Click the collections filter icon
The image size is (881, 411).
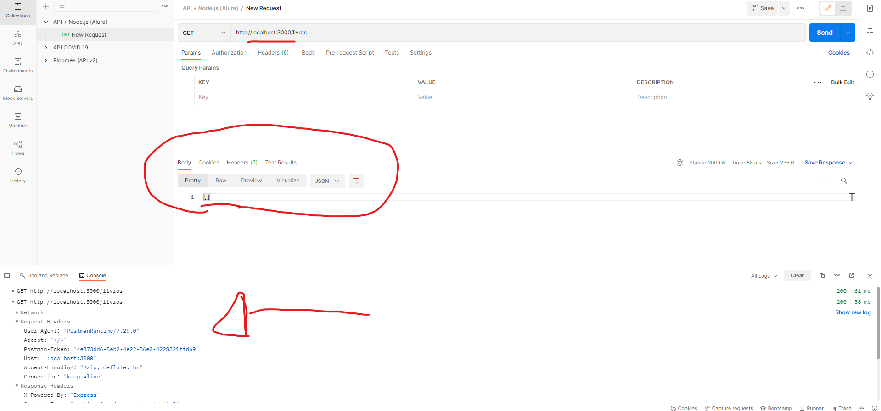coord(62,6)
